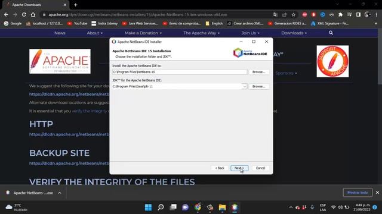
Task: Open The Apache Way dropdown
Action: (202, 33)
